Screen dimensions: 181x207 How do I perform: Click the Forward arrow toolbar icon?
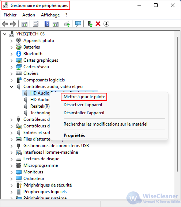[13, 24]
